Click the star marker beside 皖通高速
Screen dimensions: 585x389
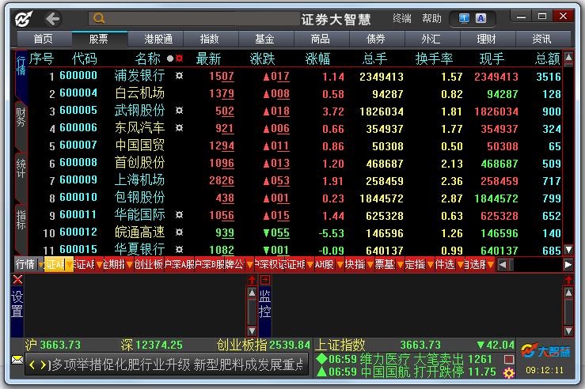coord(180,232)
